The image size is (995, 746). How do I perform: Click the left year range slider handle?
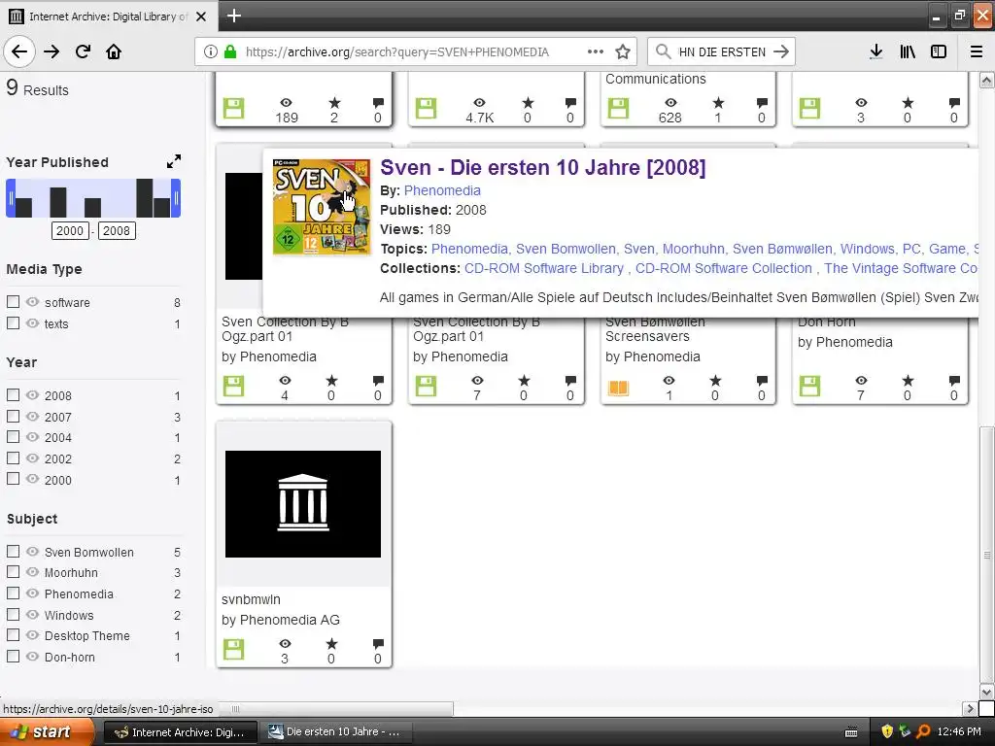[x=10, y=198]
